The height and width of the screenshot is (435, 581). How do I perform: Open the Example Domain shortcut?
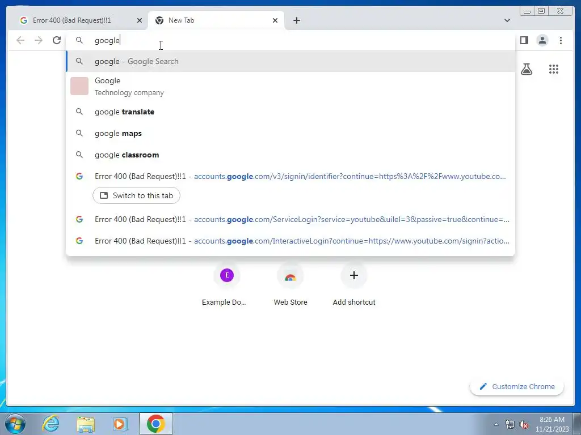coord(227,284)
